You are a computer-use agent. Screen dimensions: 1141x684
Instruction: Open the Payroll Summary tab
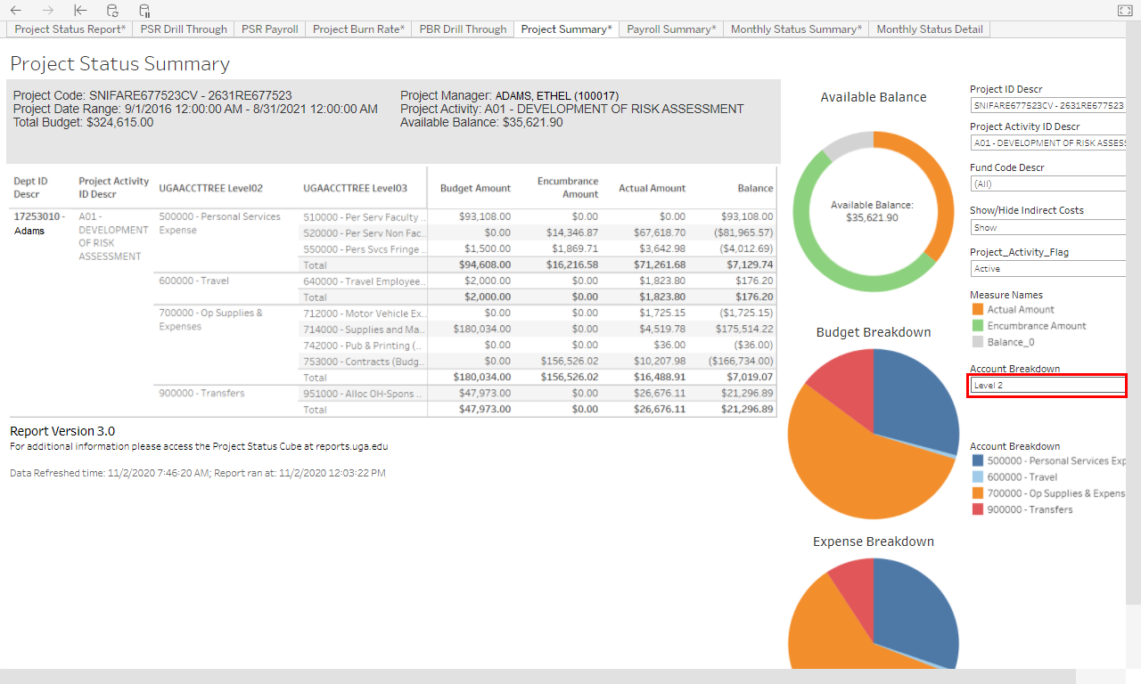[x=671, y=29]
